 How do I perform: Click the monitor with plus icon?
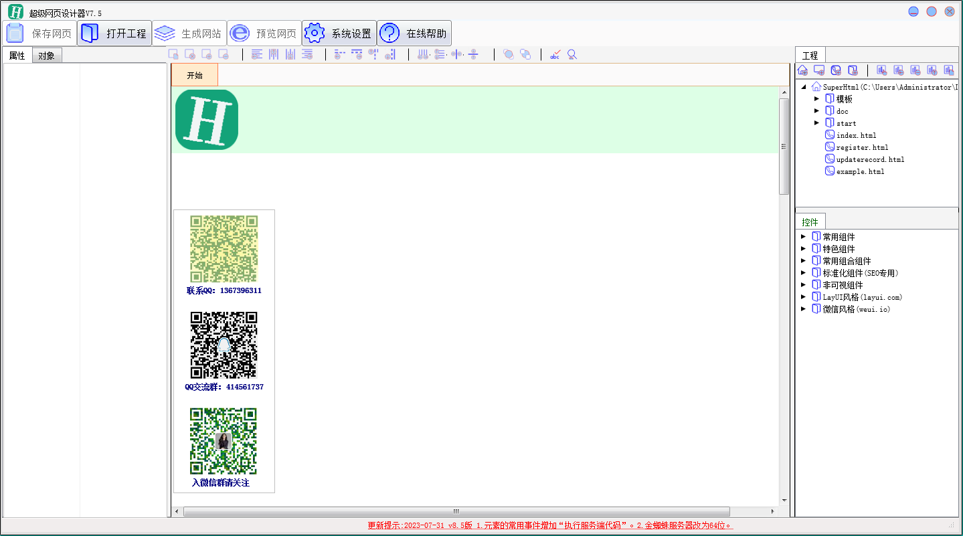(x=819, y=70)
